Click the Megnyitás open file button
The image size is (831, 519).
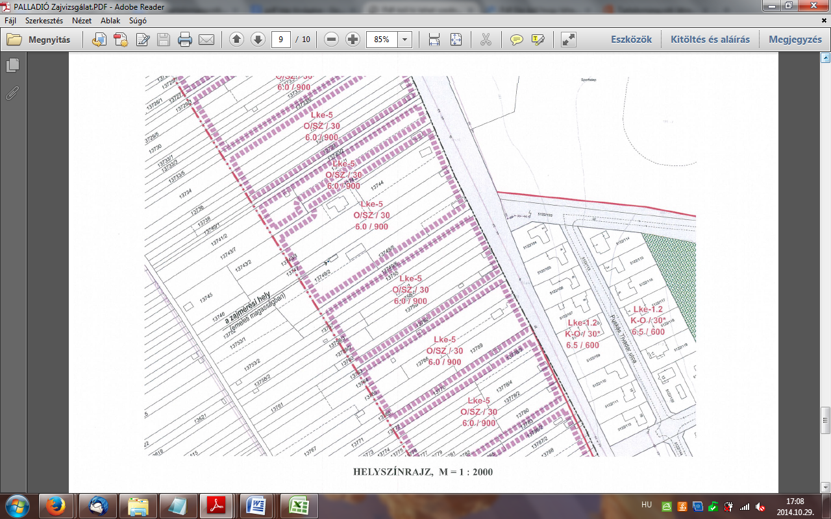(38, 40)
